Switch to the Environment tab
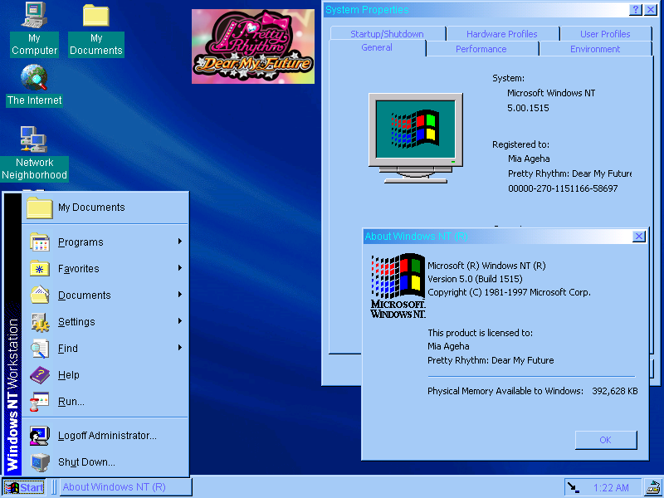This screenshot has height=498, width=664. pos(595,49)
